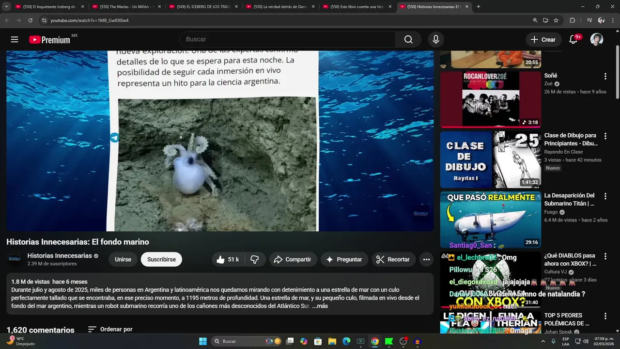Screen dimensions: 620x349
Task: Open Ordenar por comments sort menu
Action: [x=110, y=329]
